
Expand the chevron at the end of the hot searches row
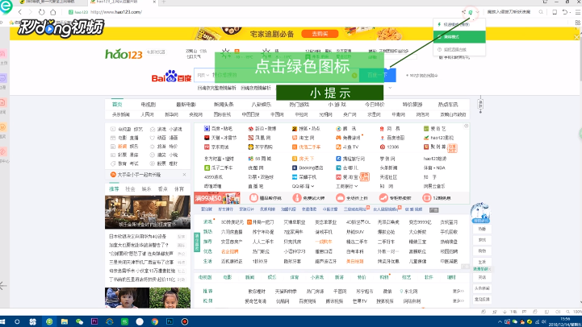point(390,88)
